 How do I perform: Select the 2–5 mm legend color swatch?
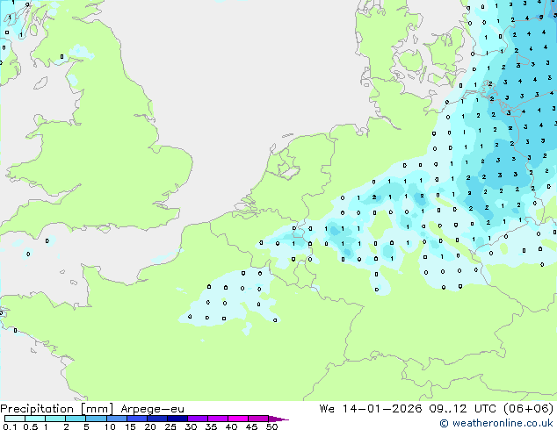coord(76,419)
